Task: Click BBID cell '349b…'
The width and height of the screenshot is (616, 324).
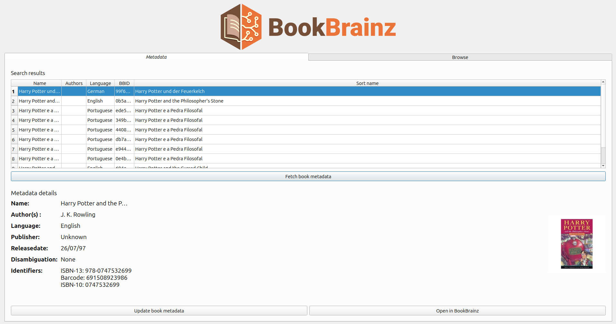Action: 124,120
